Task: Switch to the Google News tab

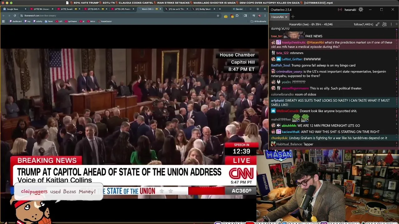Action: (14, 9)
